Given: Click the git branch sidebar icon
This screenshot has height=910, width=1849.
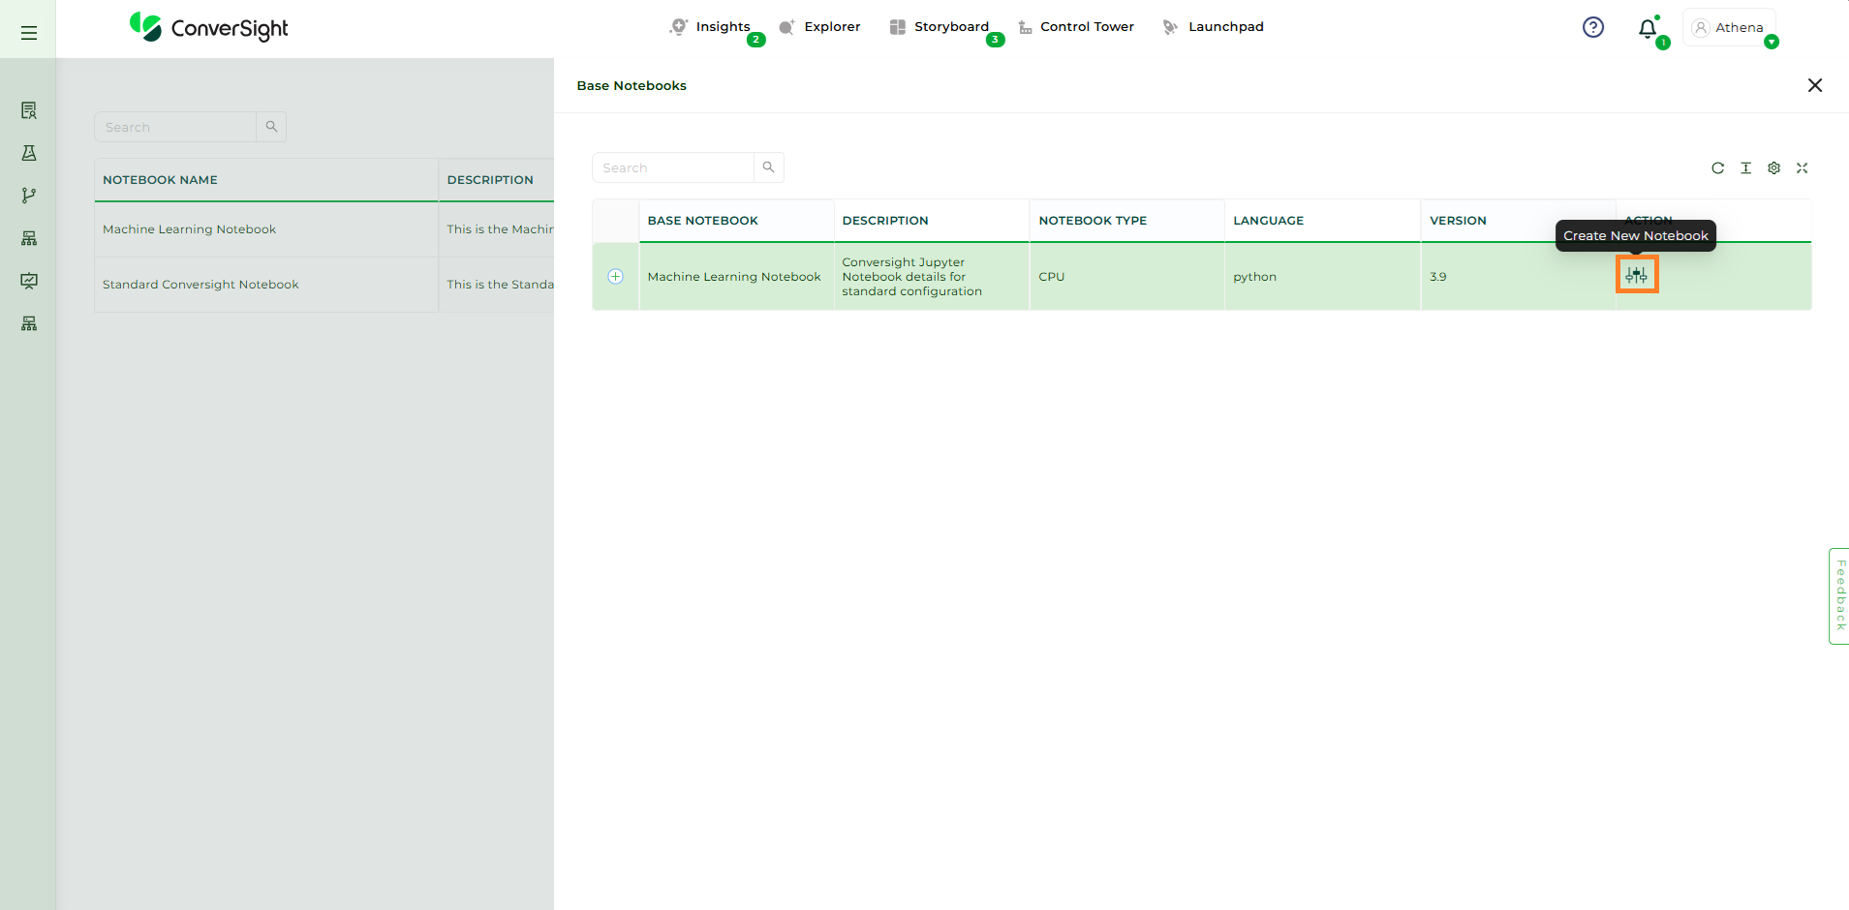Looking at the screenshot, I should click(x=29, y=196).
